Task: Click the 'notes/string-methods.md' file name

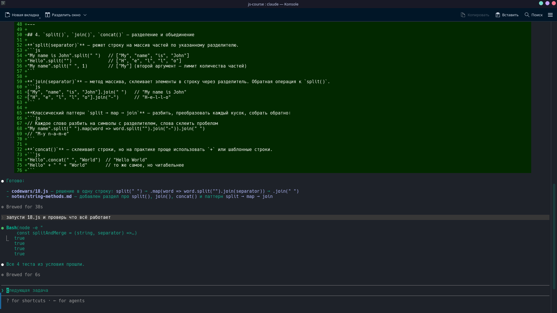Action: pos(41,196)
